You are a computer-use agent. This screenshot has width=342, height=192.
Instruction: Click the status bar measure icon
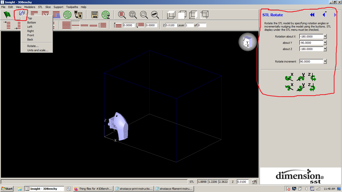254,182
